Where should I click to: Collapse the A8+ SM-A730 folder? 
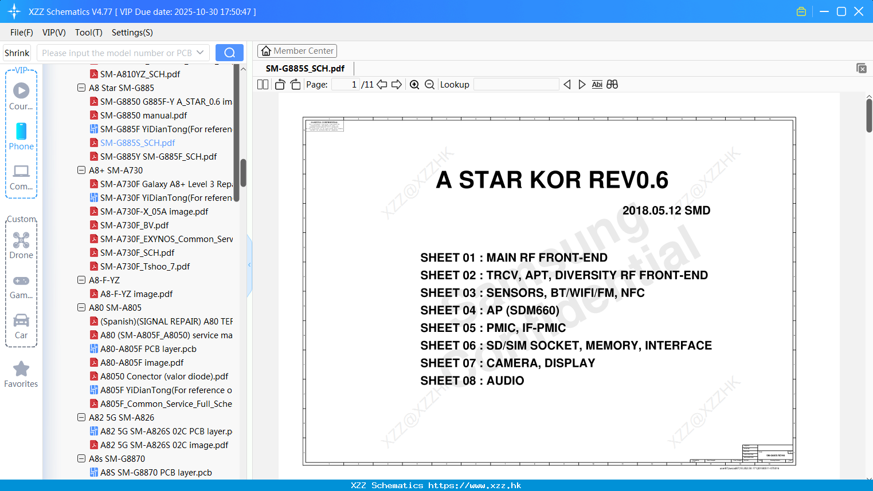pyautogui.click(x=81, y=171)
